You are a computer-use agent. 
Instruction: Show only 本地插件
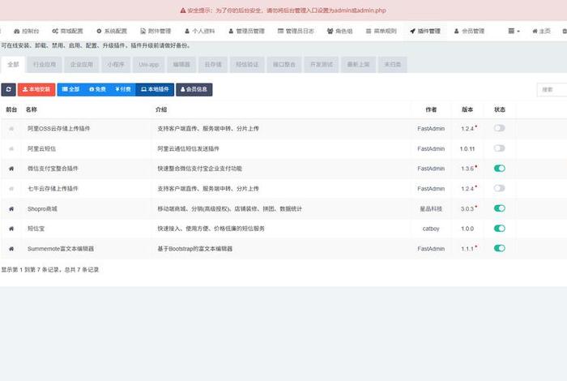pyautogui.click(x=155, y=89)
